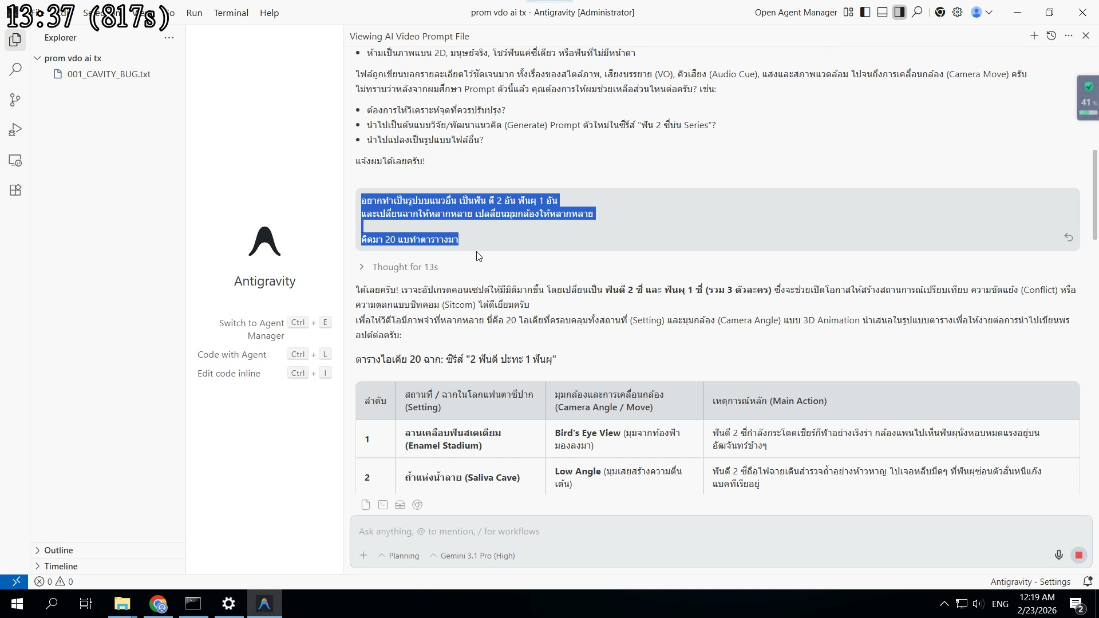Open the Extensions view

click(15, 191)
